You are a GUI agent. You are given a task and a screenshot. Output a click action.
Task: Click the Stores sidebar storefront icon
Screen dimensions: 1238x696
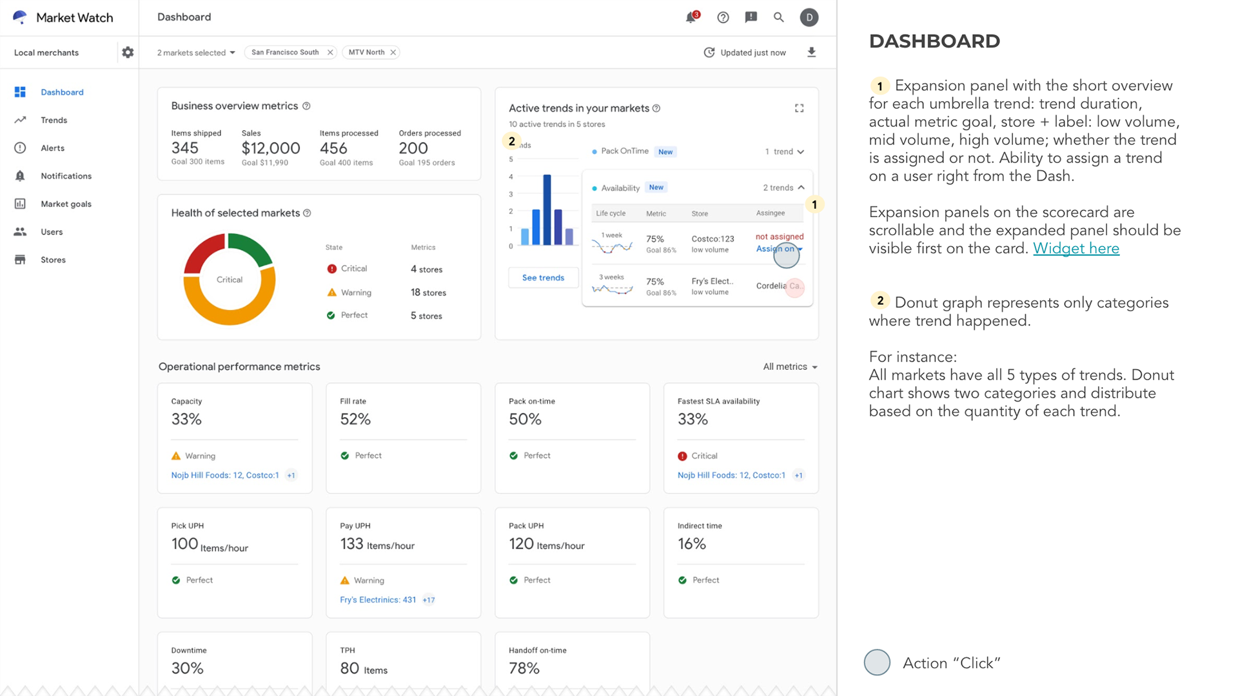tap(20, 260)
